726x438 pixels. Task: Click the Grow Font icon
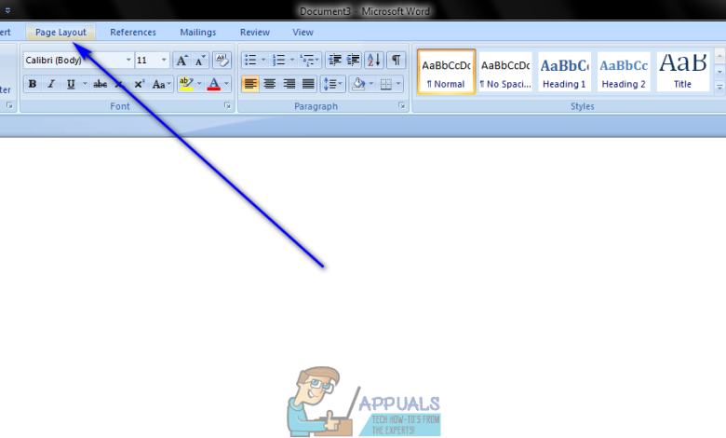tap(181, 61)
